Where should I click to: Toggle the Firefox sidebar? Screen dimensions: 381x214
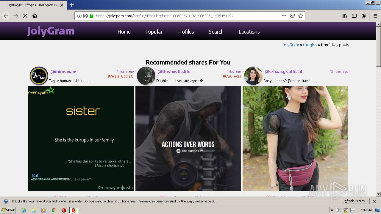pyautogui.click(x=354, y=16)
